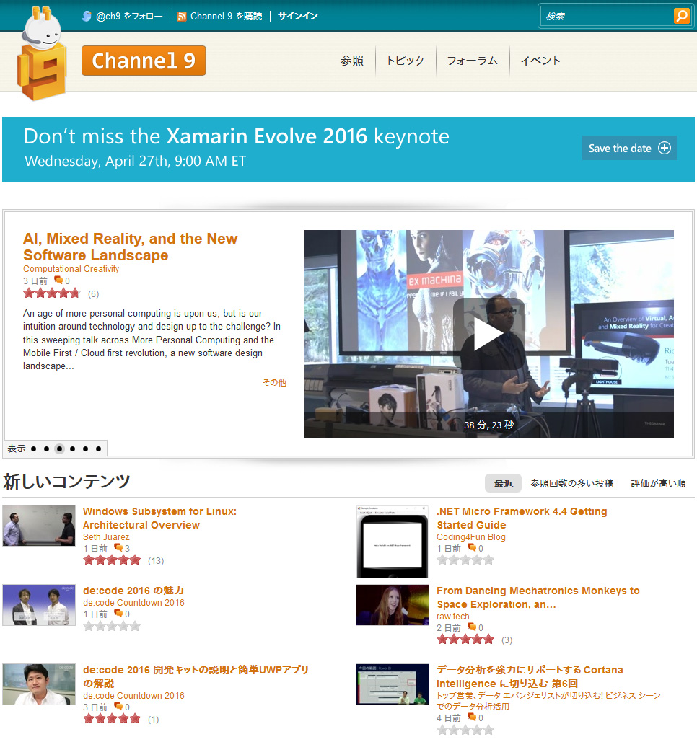Click star rating for .NET Micro Framework
This screenshot has height=742, width=697.
[465, 560]
